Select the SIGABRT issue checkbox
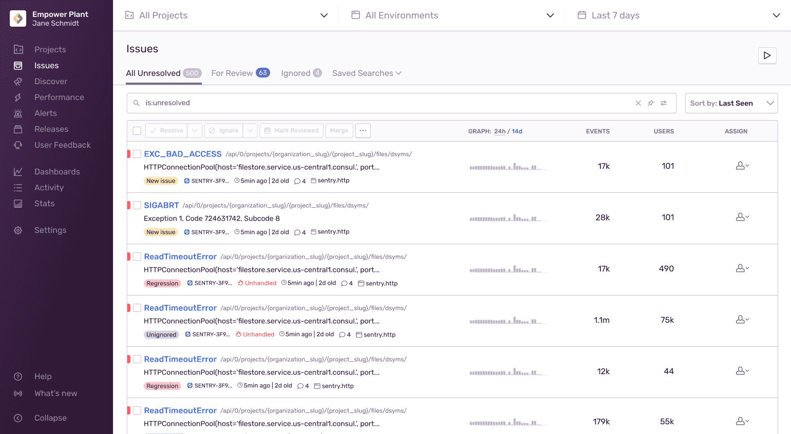 pyautogui.click(x=137, y=205)
